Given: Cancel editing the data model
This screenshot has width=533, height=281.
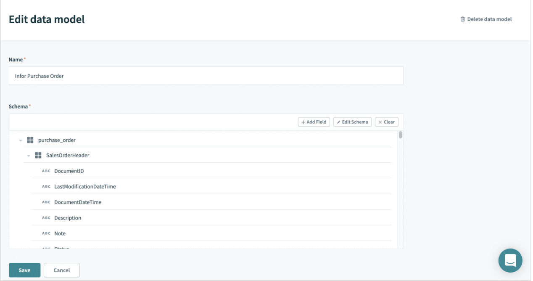Looking at the screenshot, I should (x=61, y=270).
